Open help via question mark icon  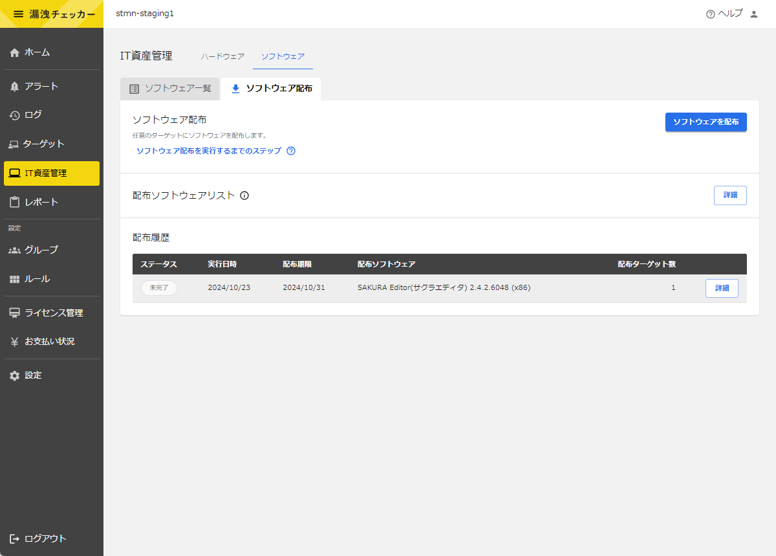(x=711, y=14)
